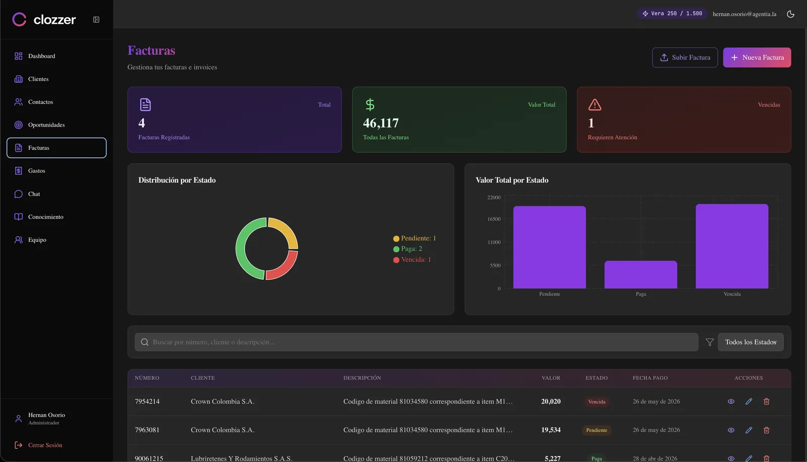Open the Chat section
The height and width of the screenshot is (462, 807).
click(56, 194)
